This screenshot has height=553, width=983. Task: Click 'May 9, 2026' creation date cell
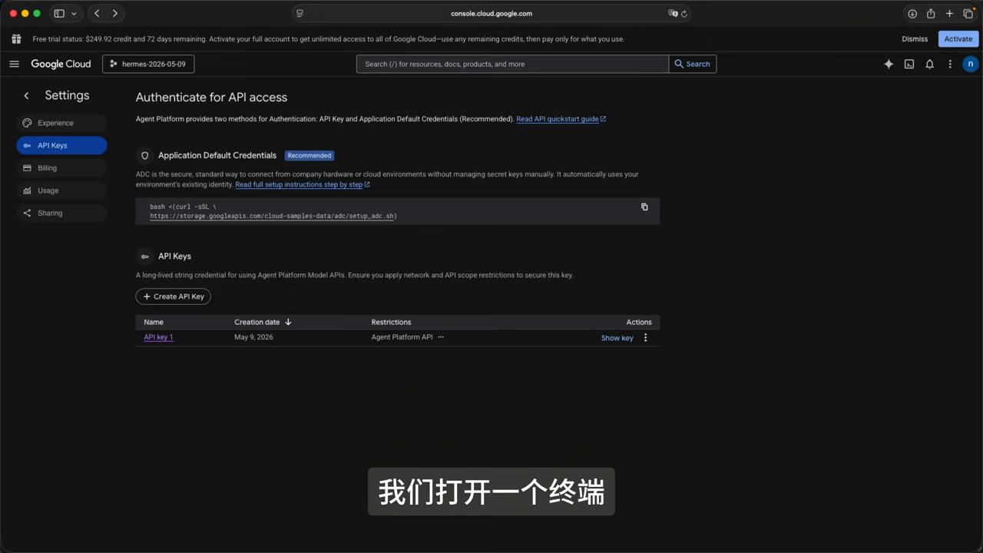pos(253,337)
